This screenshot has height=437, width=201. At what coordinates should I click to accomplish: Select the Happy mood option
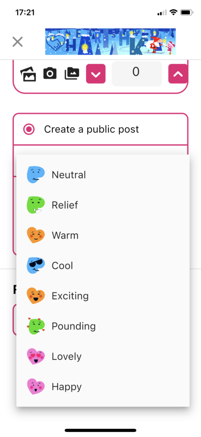103,387
